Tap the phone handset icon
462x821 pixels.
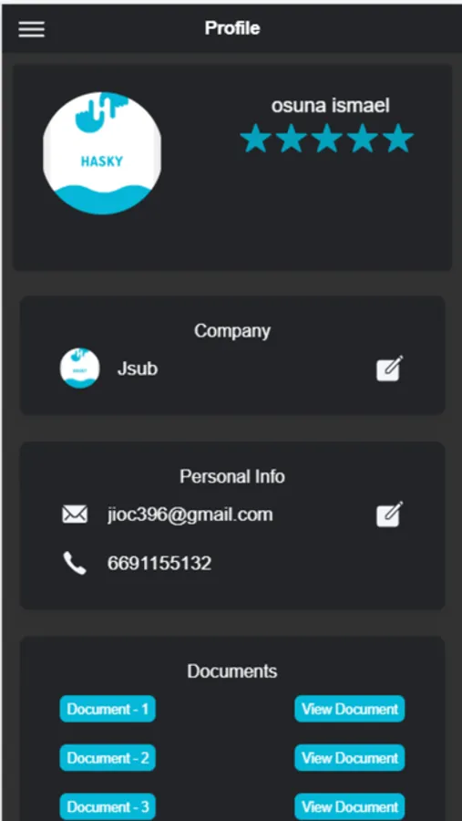(75, 563)
